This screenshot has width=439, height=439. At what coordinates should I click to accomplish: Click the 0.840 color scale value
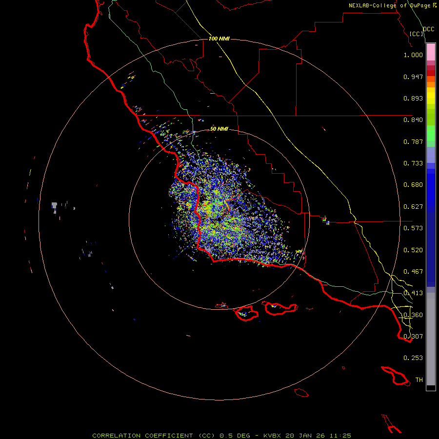click(x=413, y=120)
